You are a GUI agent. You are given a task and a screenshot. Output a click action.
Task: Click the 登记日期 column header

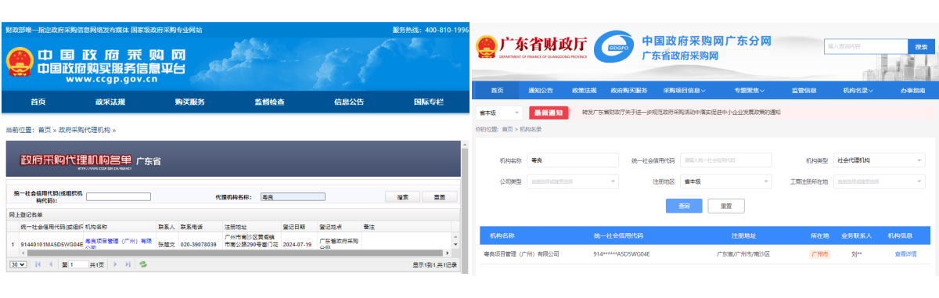click(294, 227)
